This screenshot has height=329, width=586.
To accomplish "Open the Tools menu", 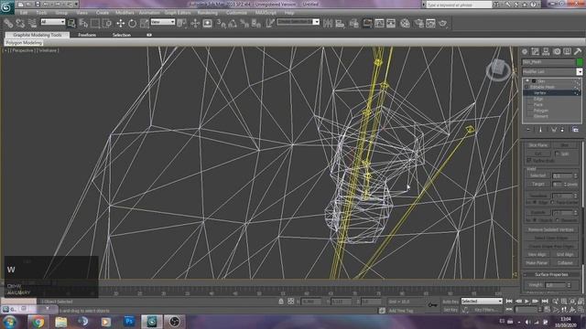I will (41, 13).
